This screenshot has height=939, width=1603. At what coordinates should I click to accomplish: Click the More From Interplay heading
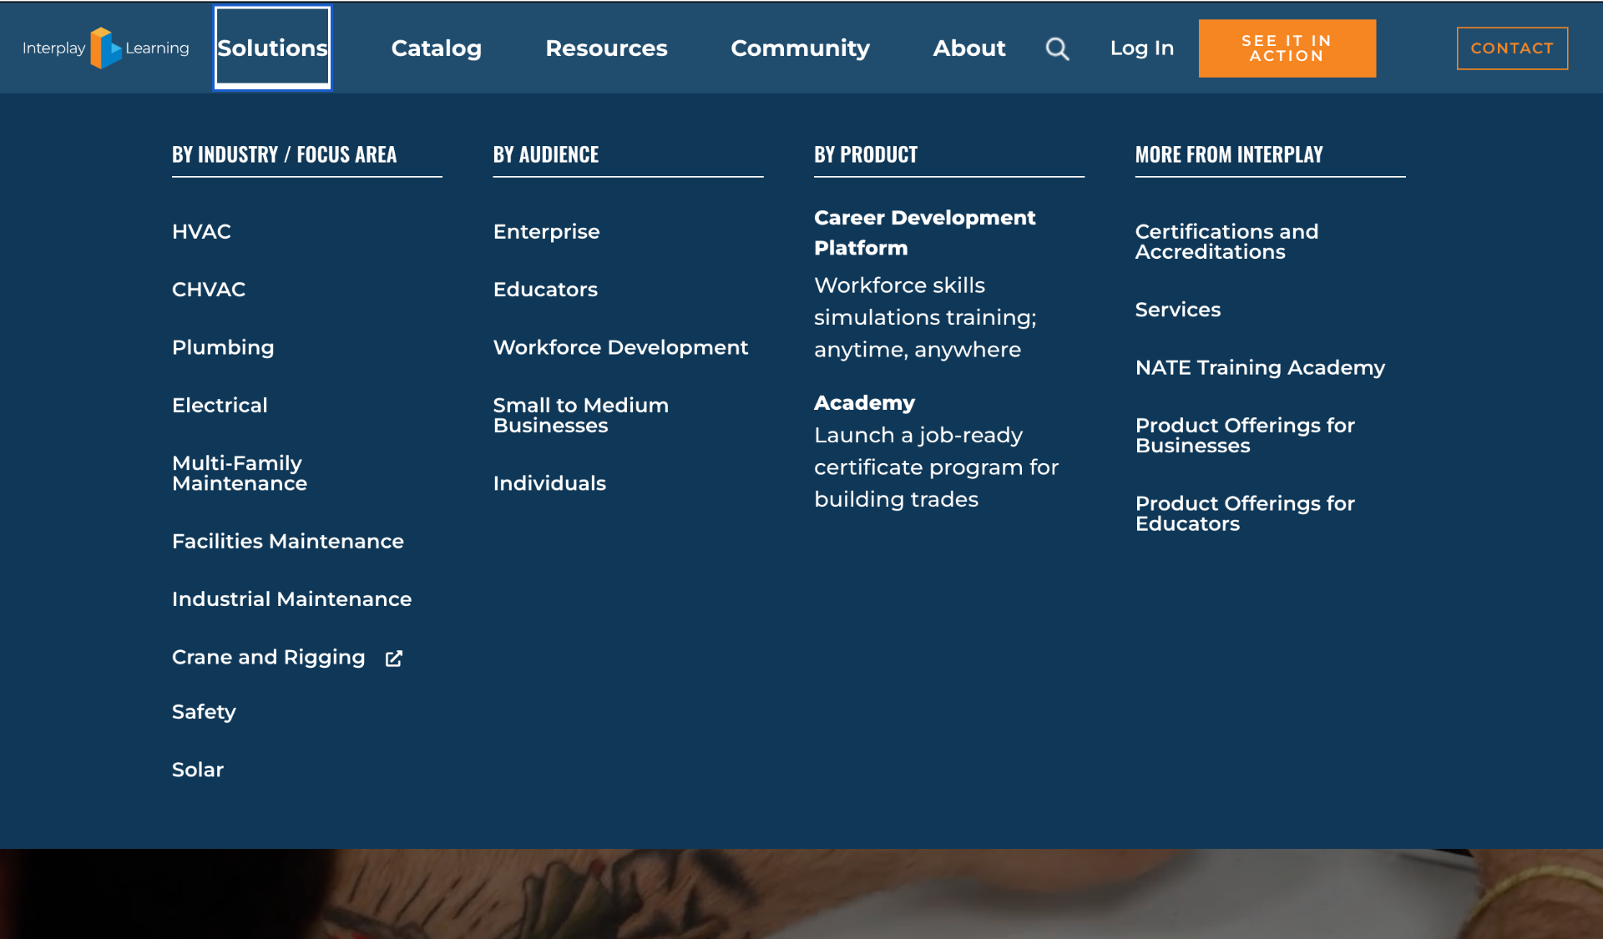1229,155
